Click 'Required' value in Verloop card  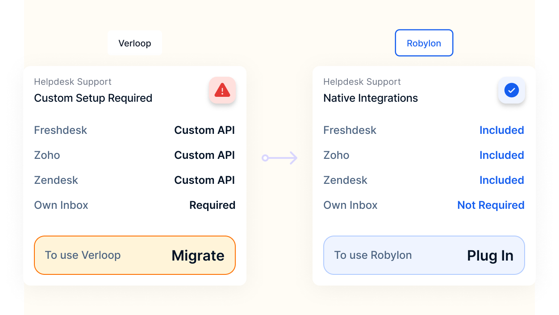(213, 205)
